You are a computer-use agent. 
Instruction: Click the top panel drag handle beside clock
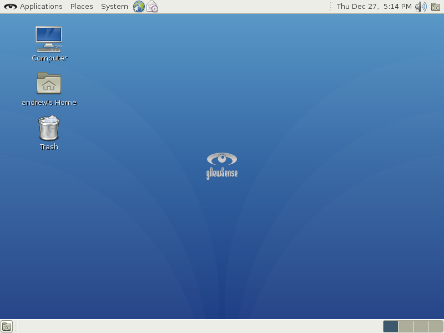point(332,7)
